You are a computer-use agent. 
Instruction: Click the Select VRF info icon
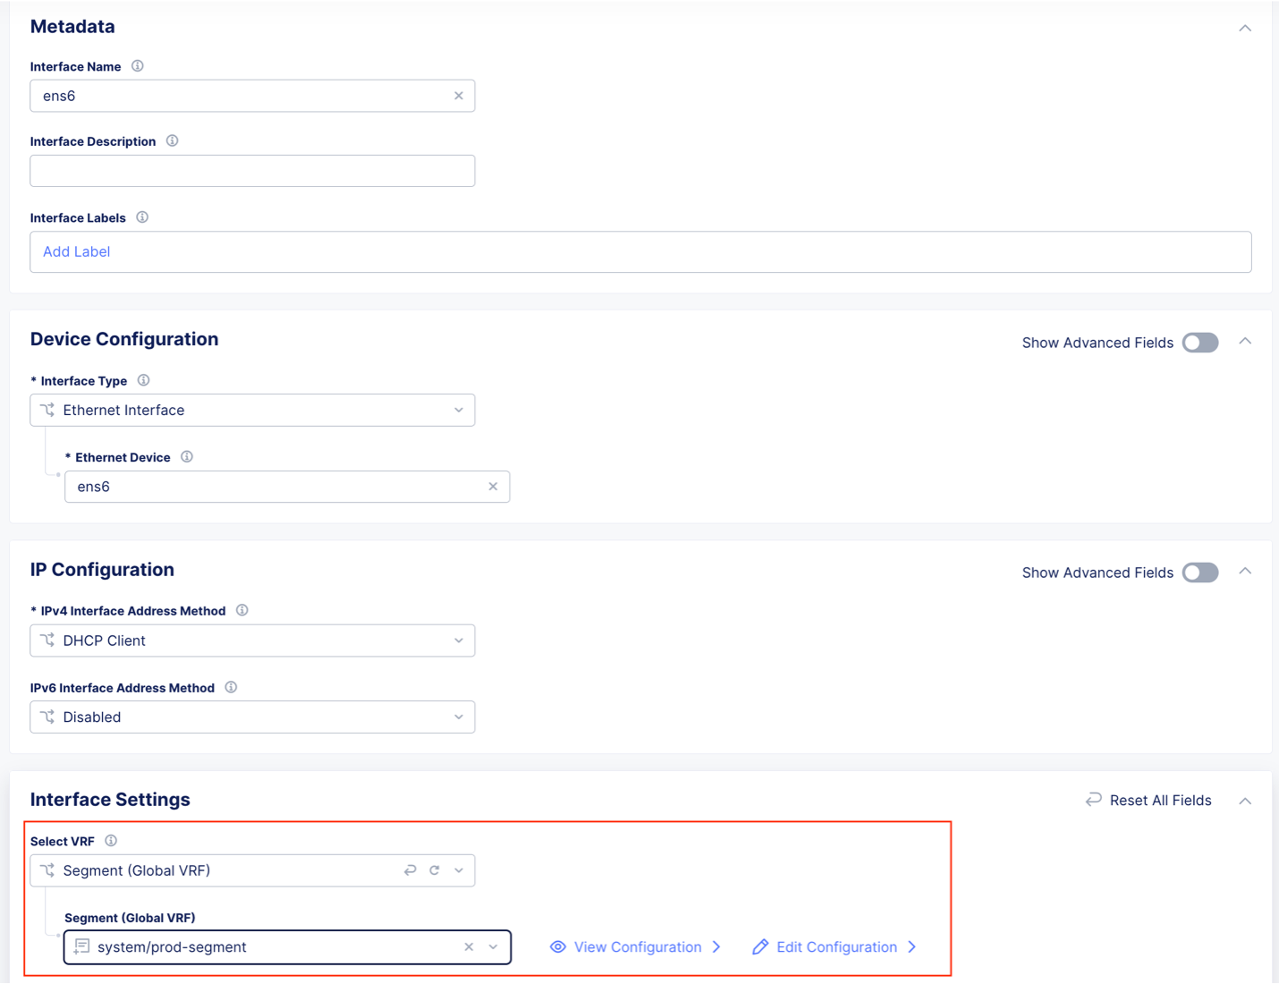pyautogui.click(x=111, y=841)
